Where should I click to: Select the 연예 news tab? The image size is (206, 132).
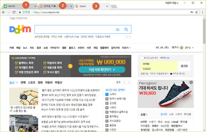tap(23, 83)
